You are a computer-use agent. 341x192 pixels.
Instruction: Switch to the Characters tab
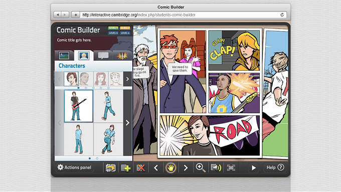tap(84, 56)
